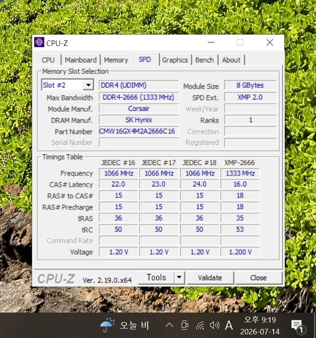Click the JEDEC #16 voltage 1.20 V
Screen dimensions: 316x338
coord(118,252)
